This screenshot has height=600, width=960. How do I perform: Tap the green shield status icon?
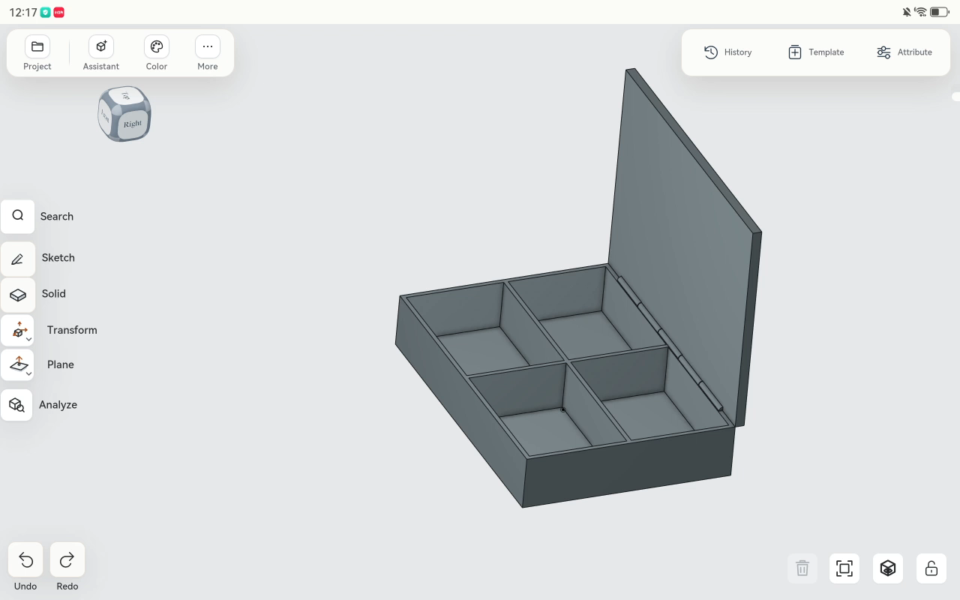[x=46, y=12]
